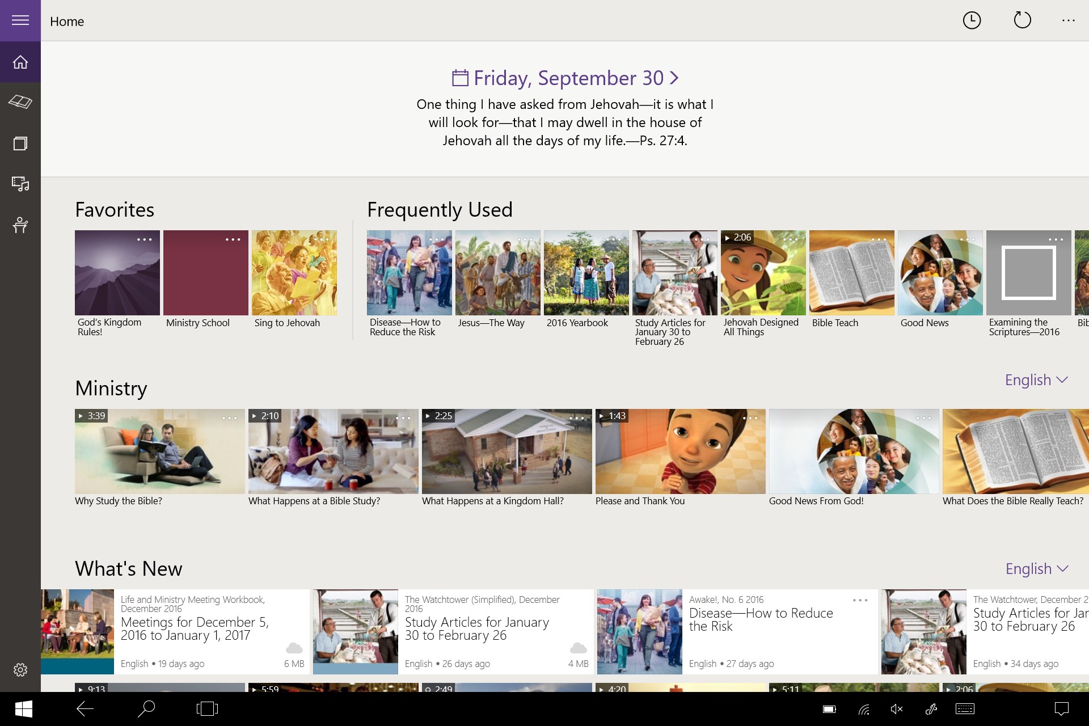This screenshot has width=1089, height=726.
Task: Open the Meetings sidebar icon
Action: click(20, 225)
